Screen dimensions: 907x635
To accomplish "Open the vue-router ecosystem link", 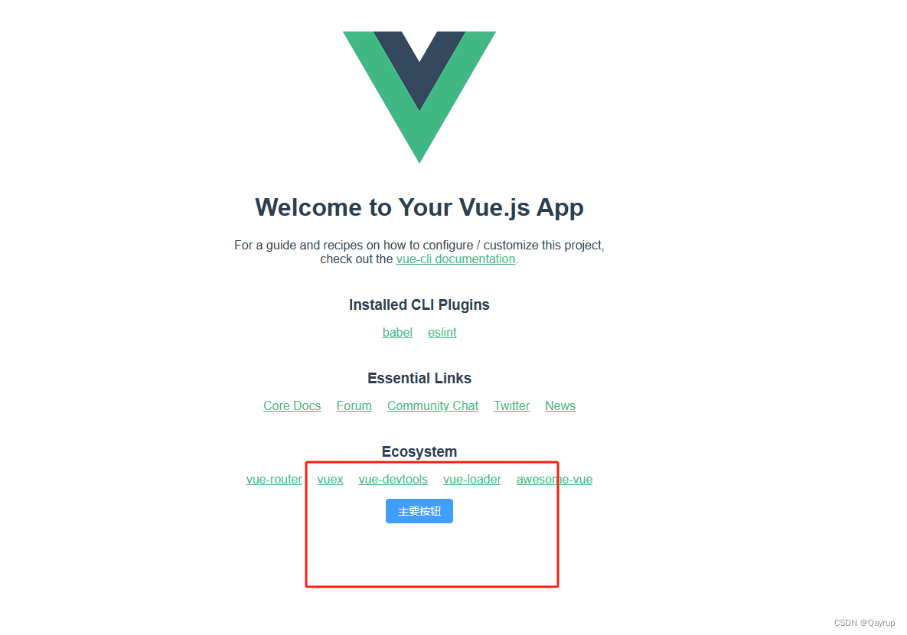I will [x=274, y=480].
